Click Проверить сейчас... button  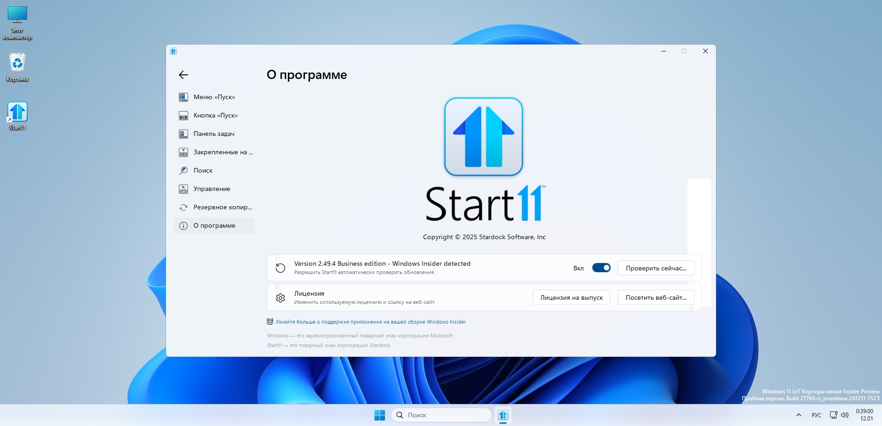pos(656,268)
